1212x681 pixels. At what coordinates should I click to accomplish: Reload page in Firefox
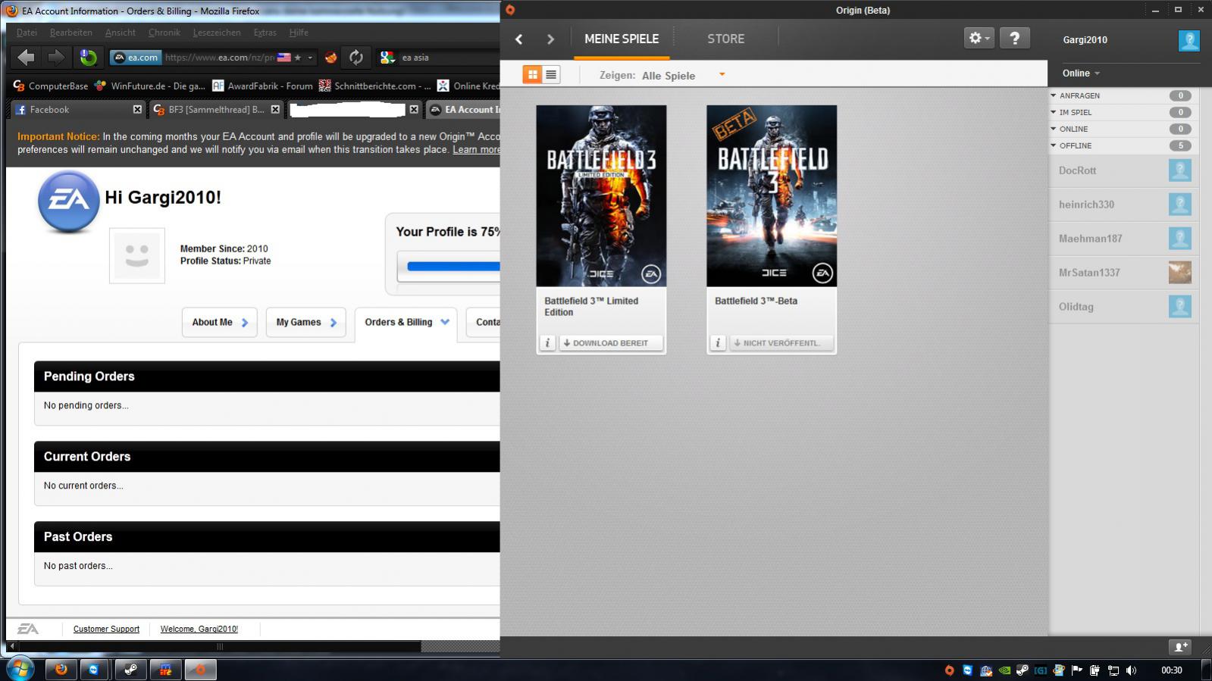(x=355, y=57)
